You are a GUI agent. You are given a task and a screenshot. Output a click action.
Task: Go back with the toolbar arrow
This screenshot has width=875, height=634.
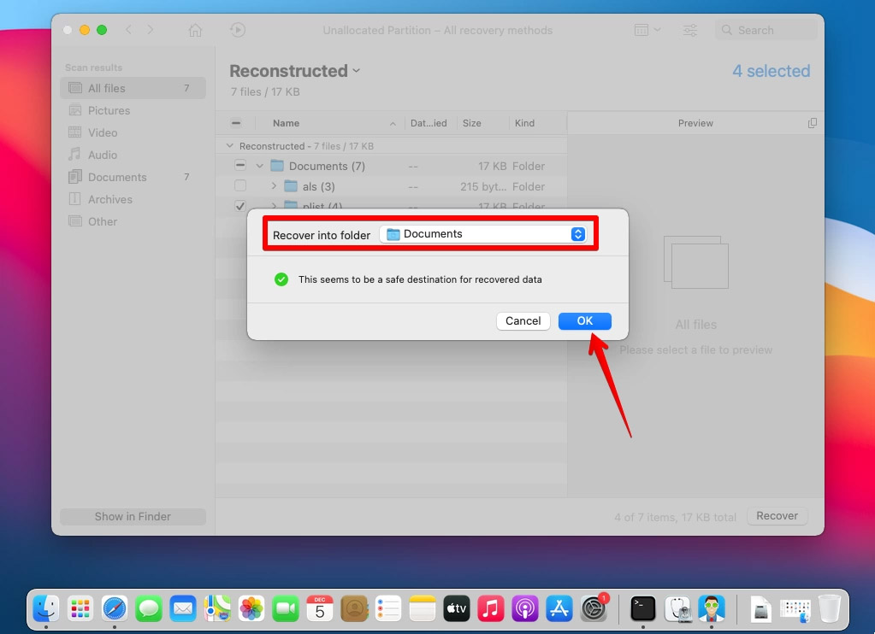click(129, 30)
